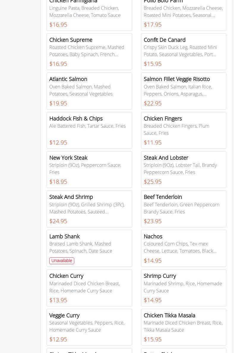Select the Beef Tenderloin dish

(183, 209)
